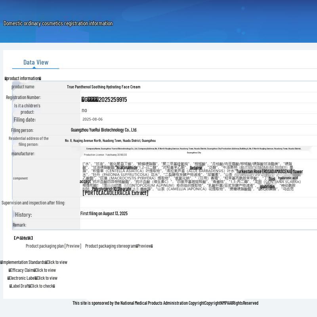This screenshot has width=317, height=317.
Task: Preview the Product packaging stereogram
Action: point(119,246)
